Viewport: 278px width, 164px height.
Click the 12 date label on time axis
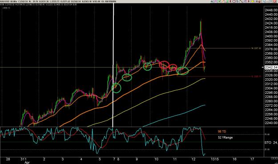[x=193, y=159]
